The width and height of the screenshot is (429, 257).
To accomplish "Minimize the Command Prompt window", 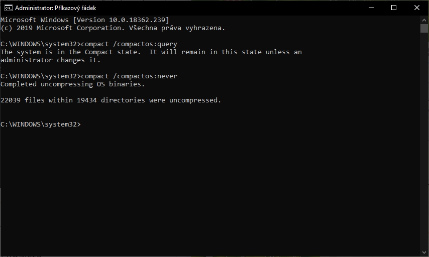I will [x=371, y=8].
